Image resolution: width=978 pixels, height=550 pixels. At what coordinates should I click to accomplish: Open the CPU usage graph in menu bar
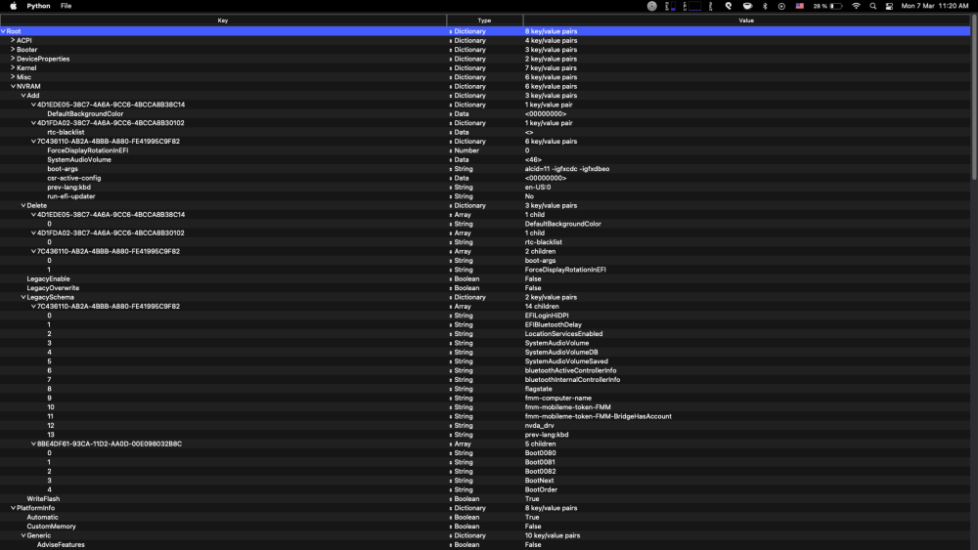pyautogui.click(x=692, y=6)
